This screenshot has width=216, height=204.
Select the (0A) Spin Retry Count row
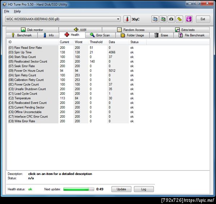(x=77, y=75)
